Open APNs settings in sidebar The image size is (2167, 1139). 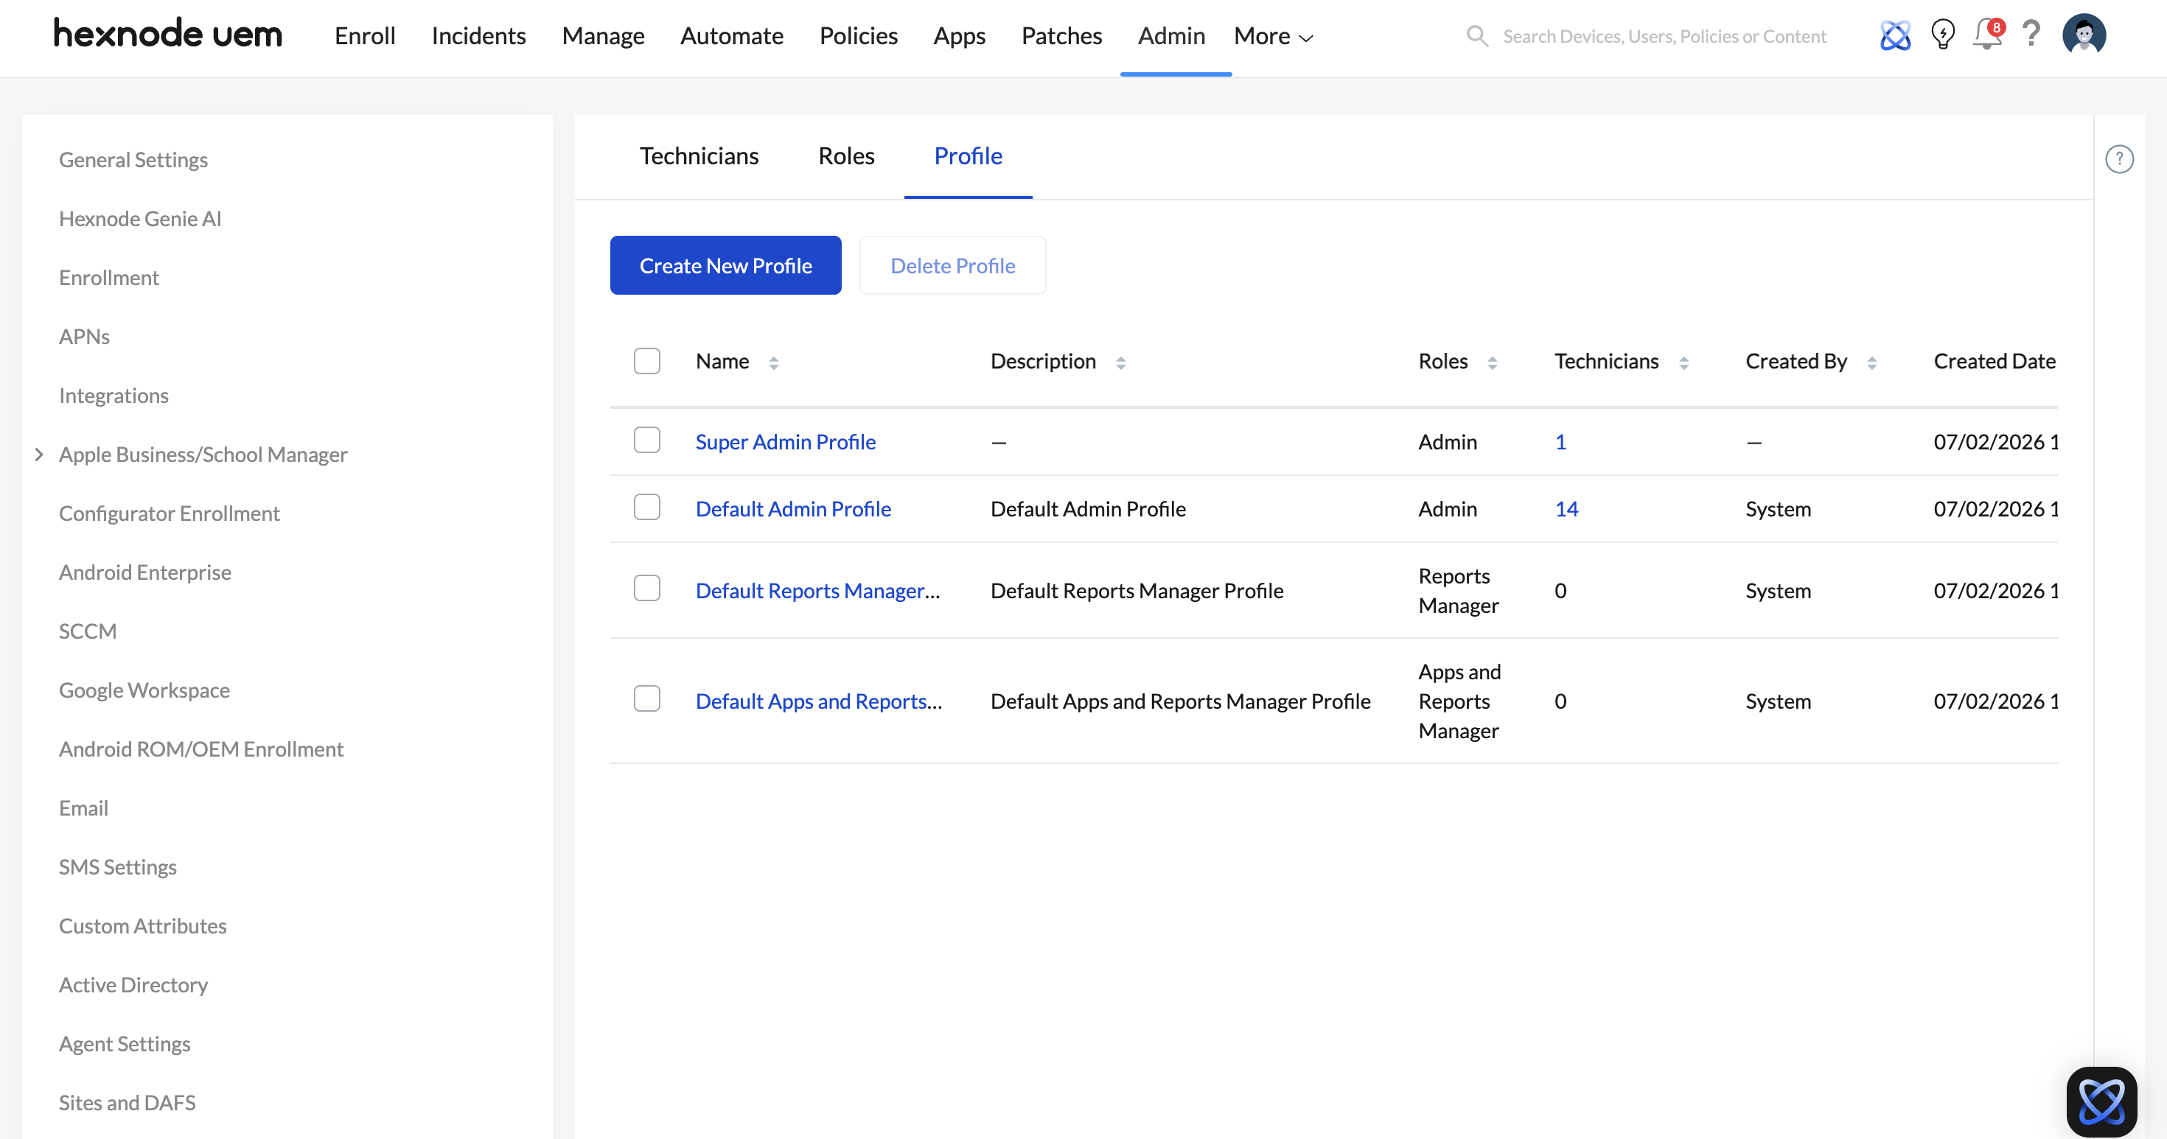(x=84, y=336)
